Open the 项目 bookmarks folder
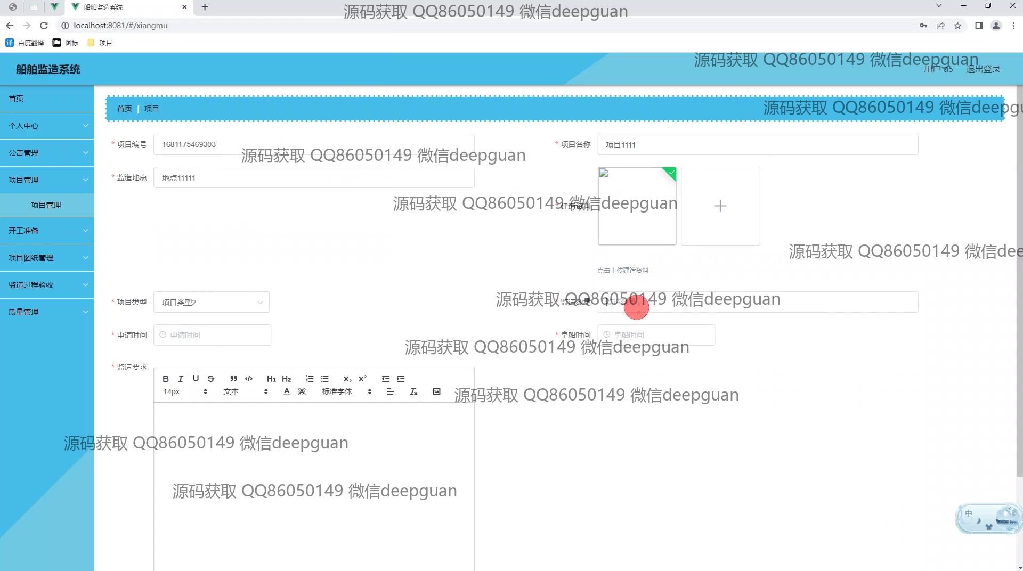 pos(100,43)
